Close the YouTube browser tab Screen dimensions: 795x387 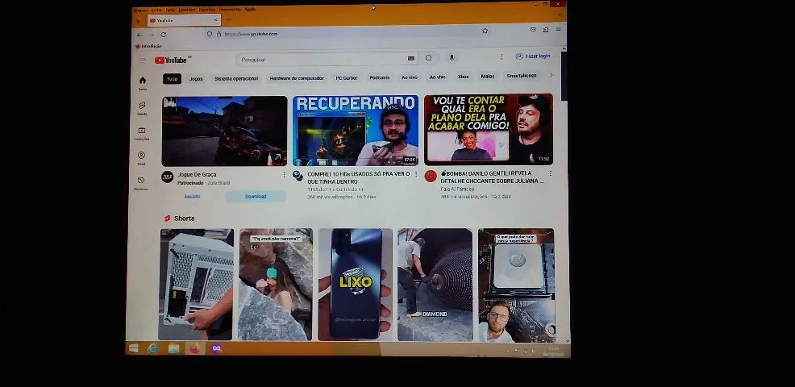pyautogui.click(x=215, y=20)
